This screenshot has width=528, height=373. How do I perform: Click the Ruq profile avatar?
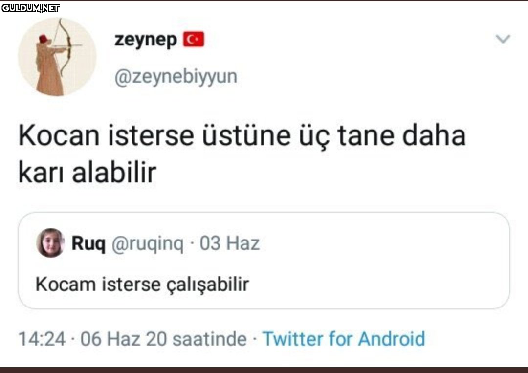point(50,243)
